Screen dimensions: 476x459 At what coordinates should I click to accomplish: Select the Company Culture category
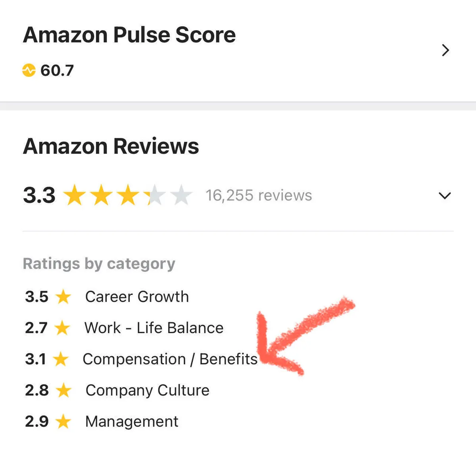point(147,391)
